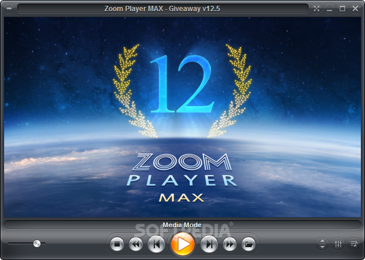Toggle the control bar up/down arrows icon

click(x=322, y=244)
